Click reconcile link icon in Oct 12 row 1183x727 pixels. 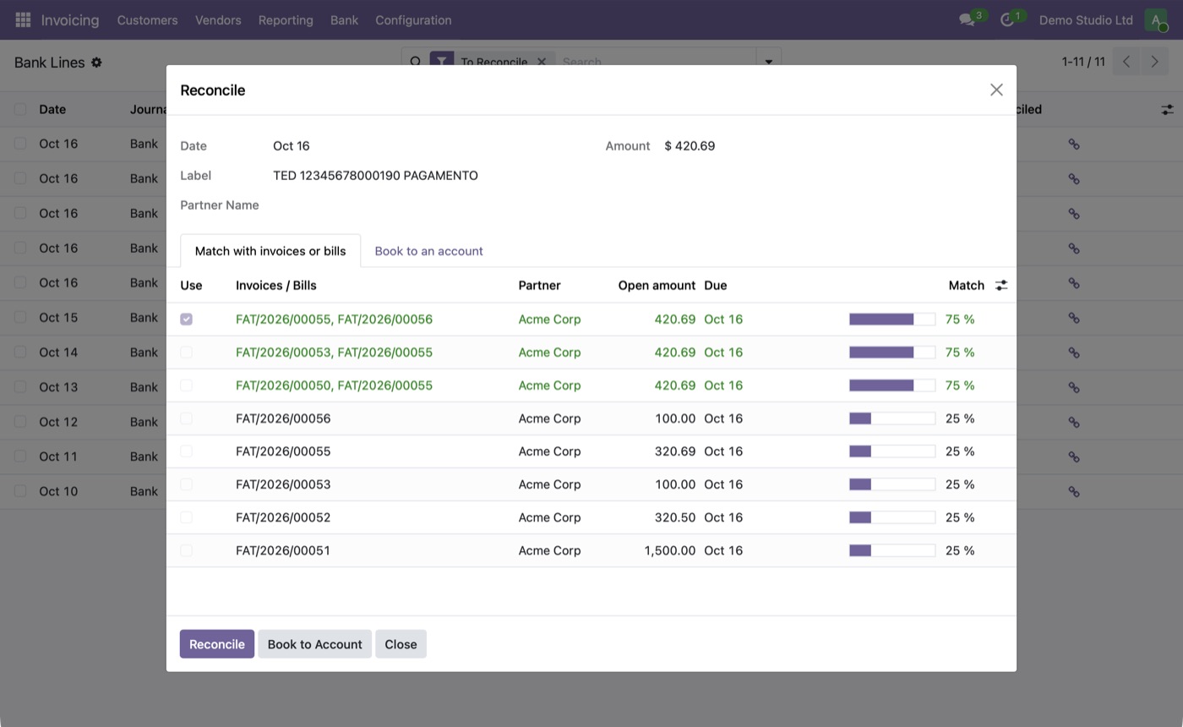click(1074, 422)
